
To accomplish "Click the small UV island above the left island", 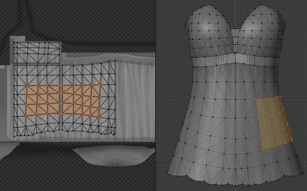I will point(36,53).
